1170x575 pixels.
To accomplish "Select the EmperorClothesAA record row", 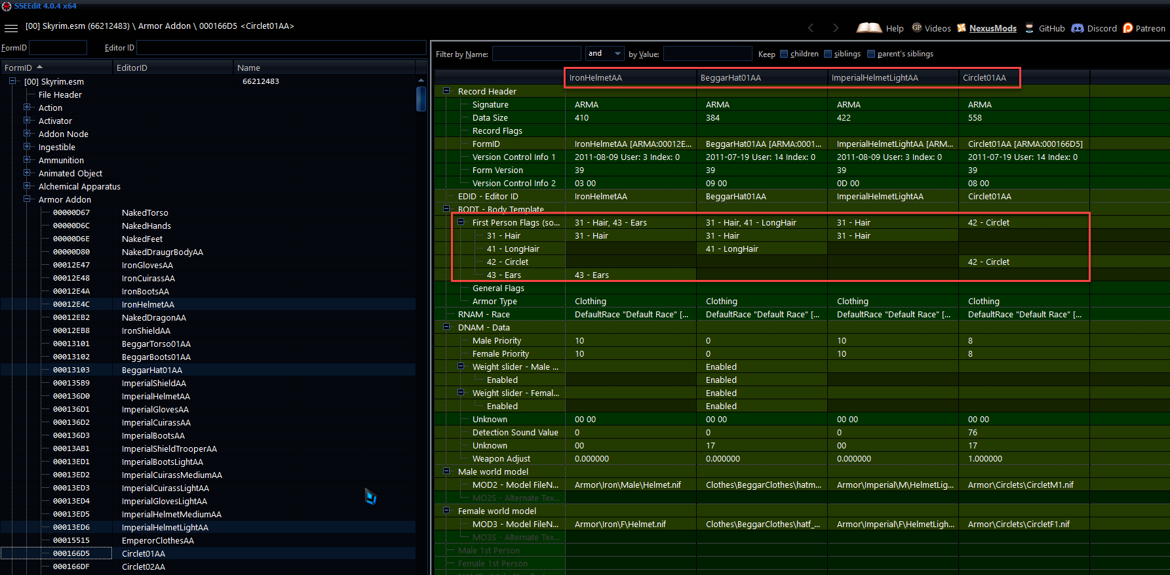I will pos(208,540).
